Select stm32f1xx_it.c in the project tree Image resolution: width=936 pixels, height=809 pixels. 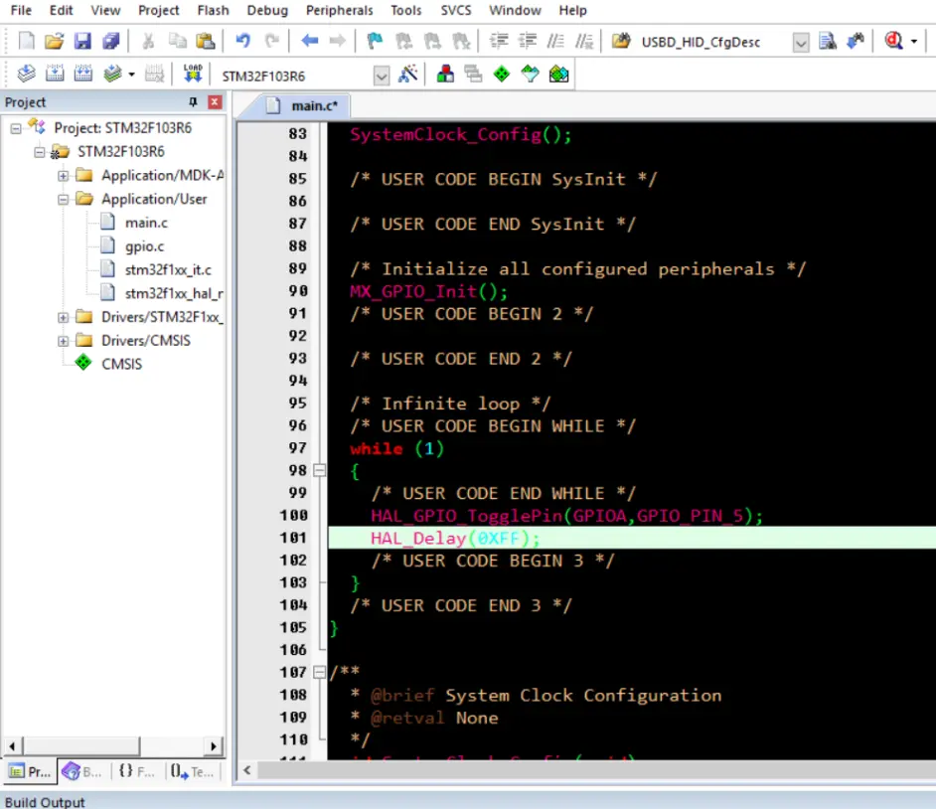(168, 270)
